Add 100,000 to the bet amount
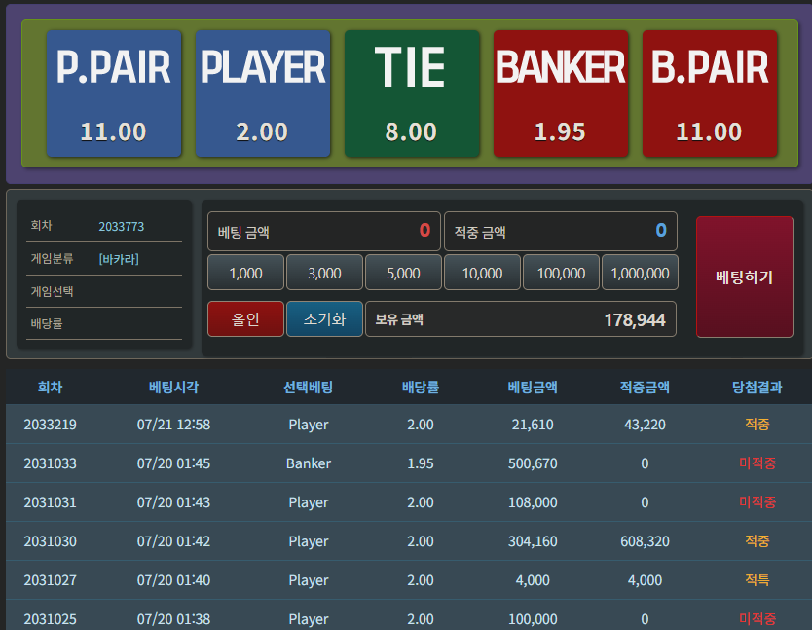812x630 pixels. (562, 273)
